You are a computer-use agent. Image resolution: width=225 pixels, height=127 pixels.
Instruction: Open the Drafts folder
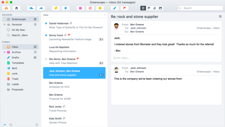21,58
